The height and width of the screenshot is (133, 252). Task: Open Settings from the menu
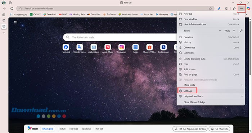tap(211, 91)
